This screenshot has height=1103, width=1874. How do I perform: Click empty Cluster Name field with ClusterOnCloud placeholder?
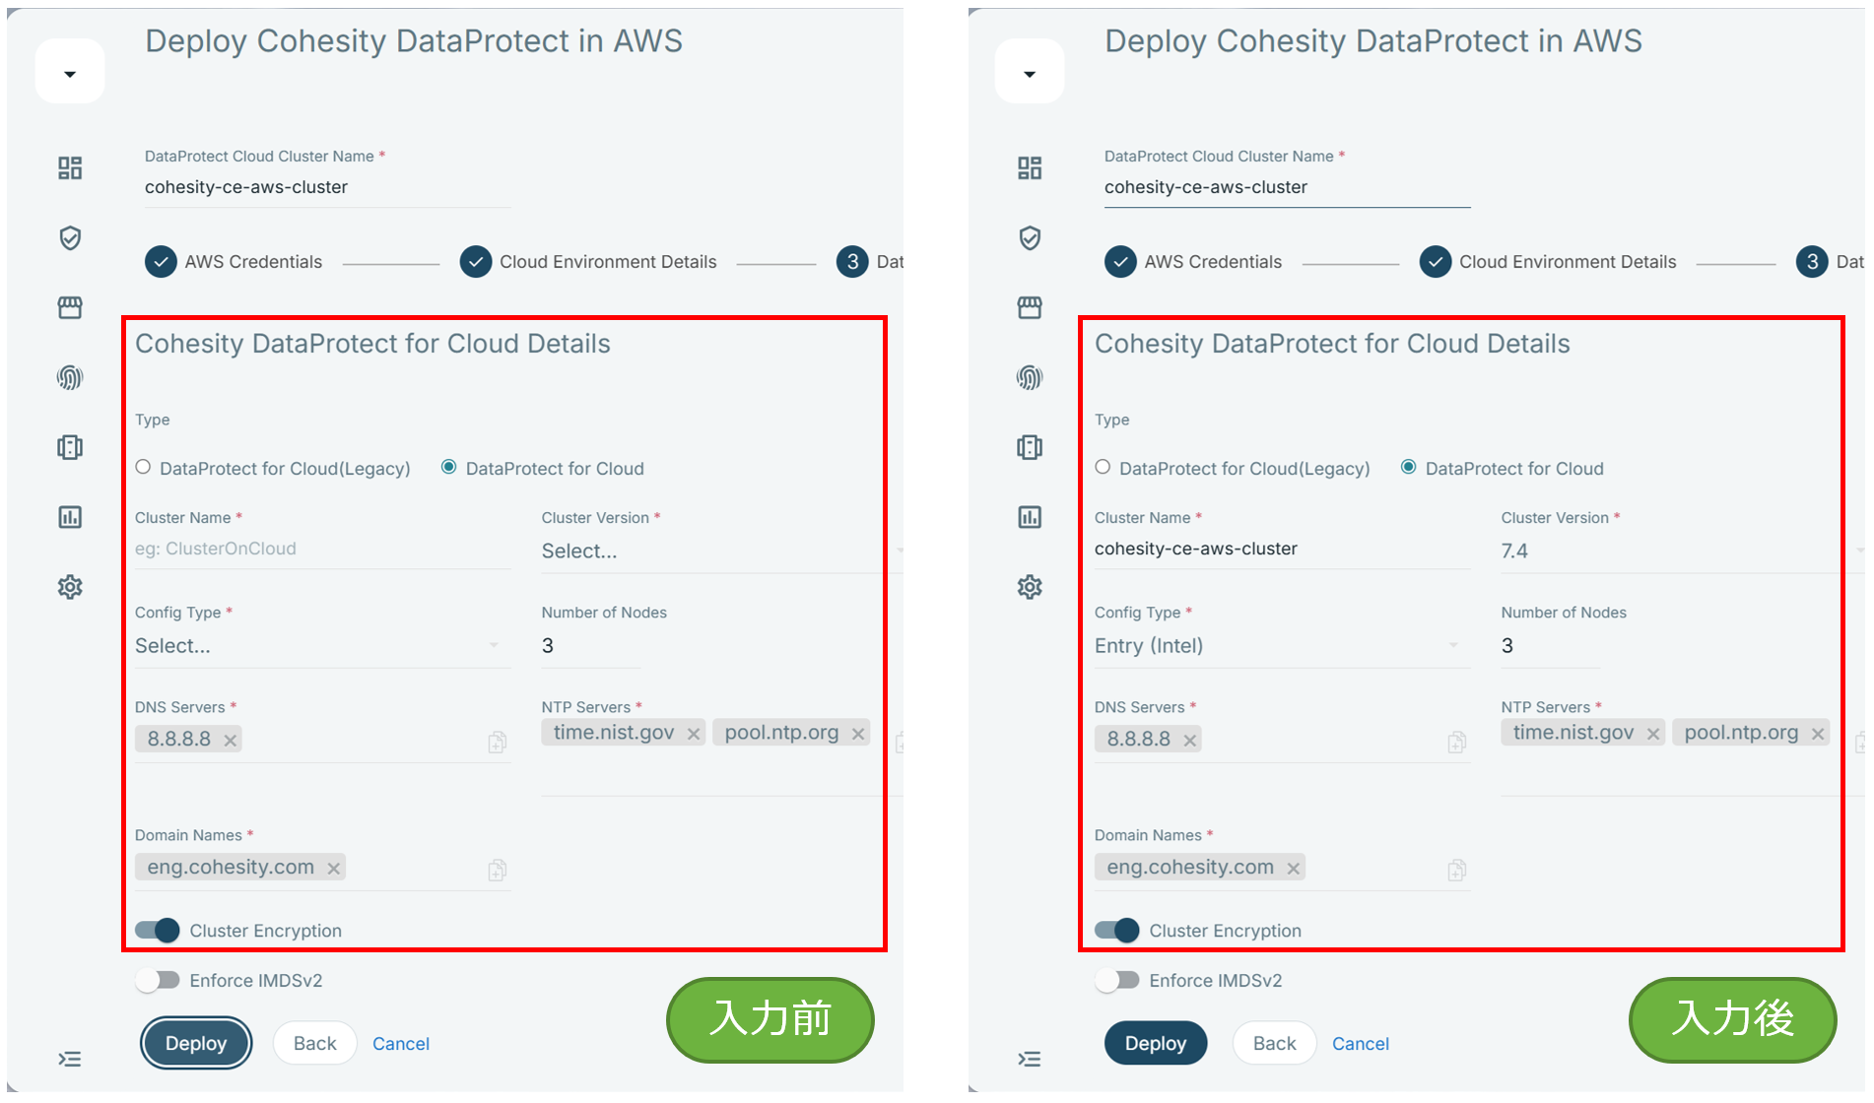point(322,549)
